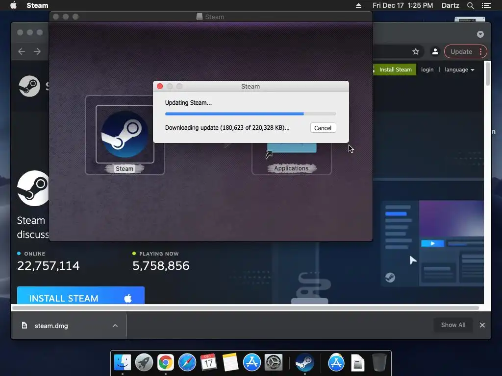Click the date and time in the menu bar

[403, 5]
